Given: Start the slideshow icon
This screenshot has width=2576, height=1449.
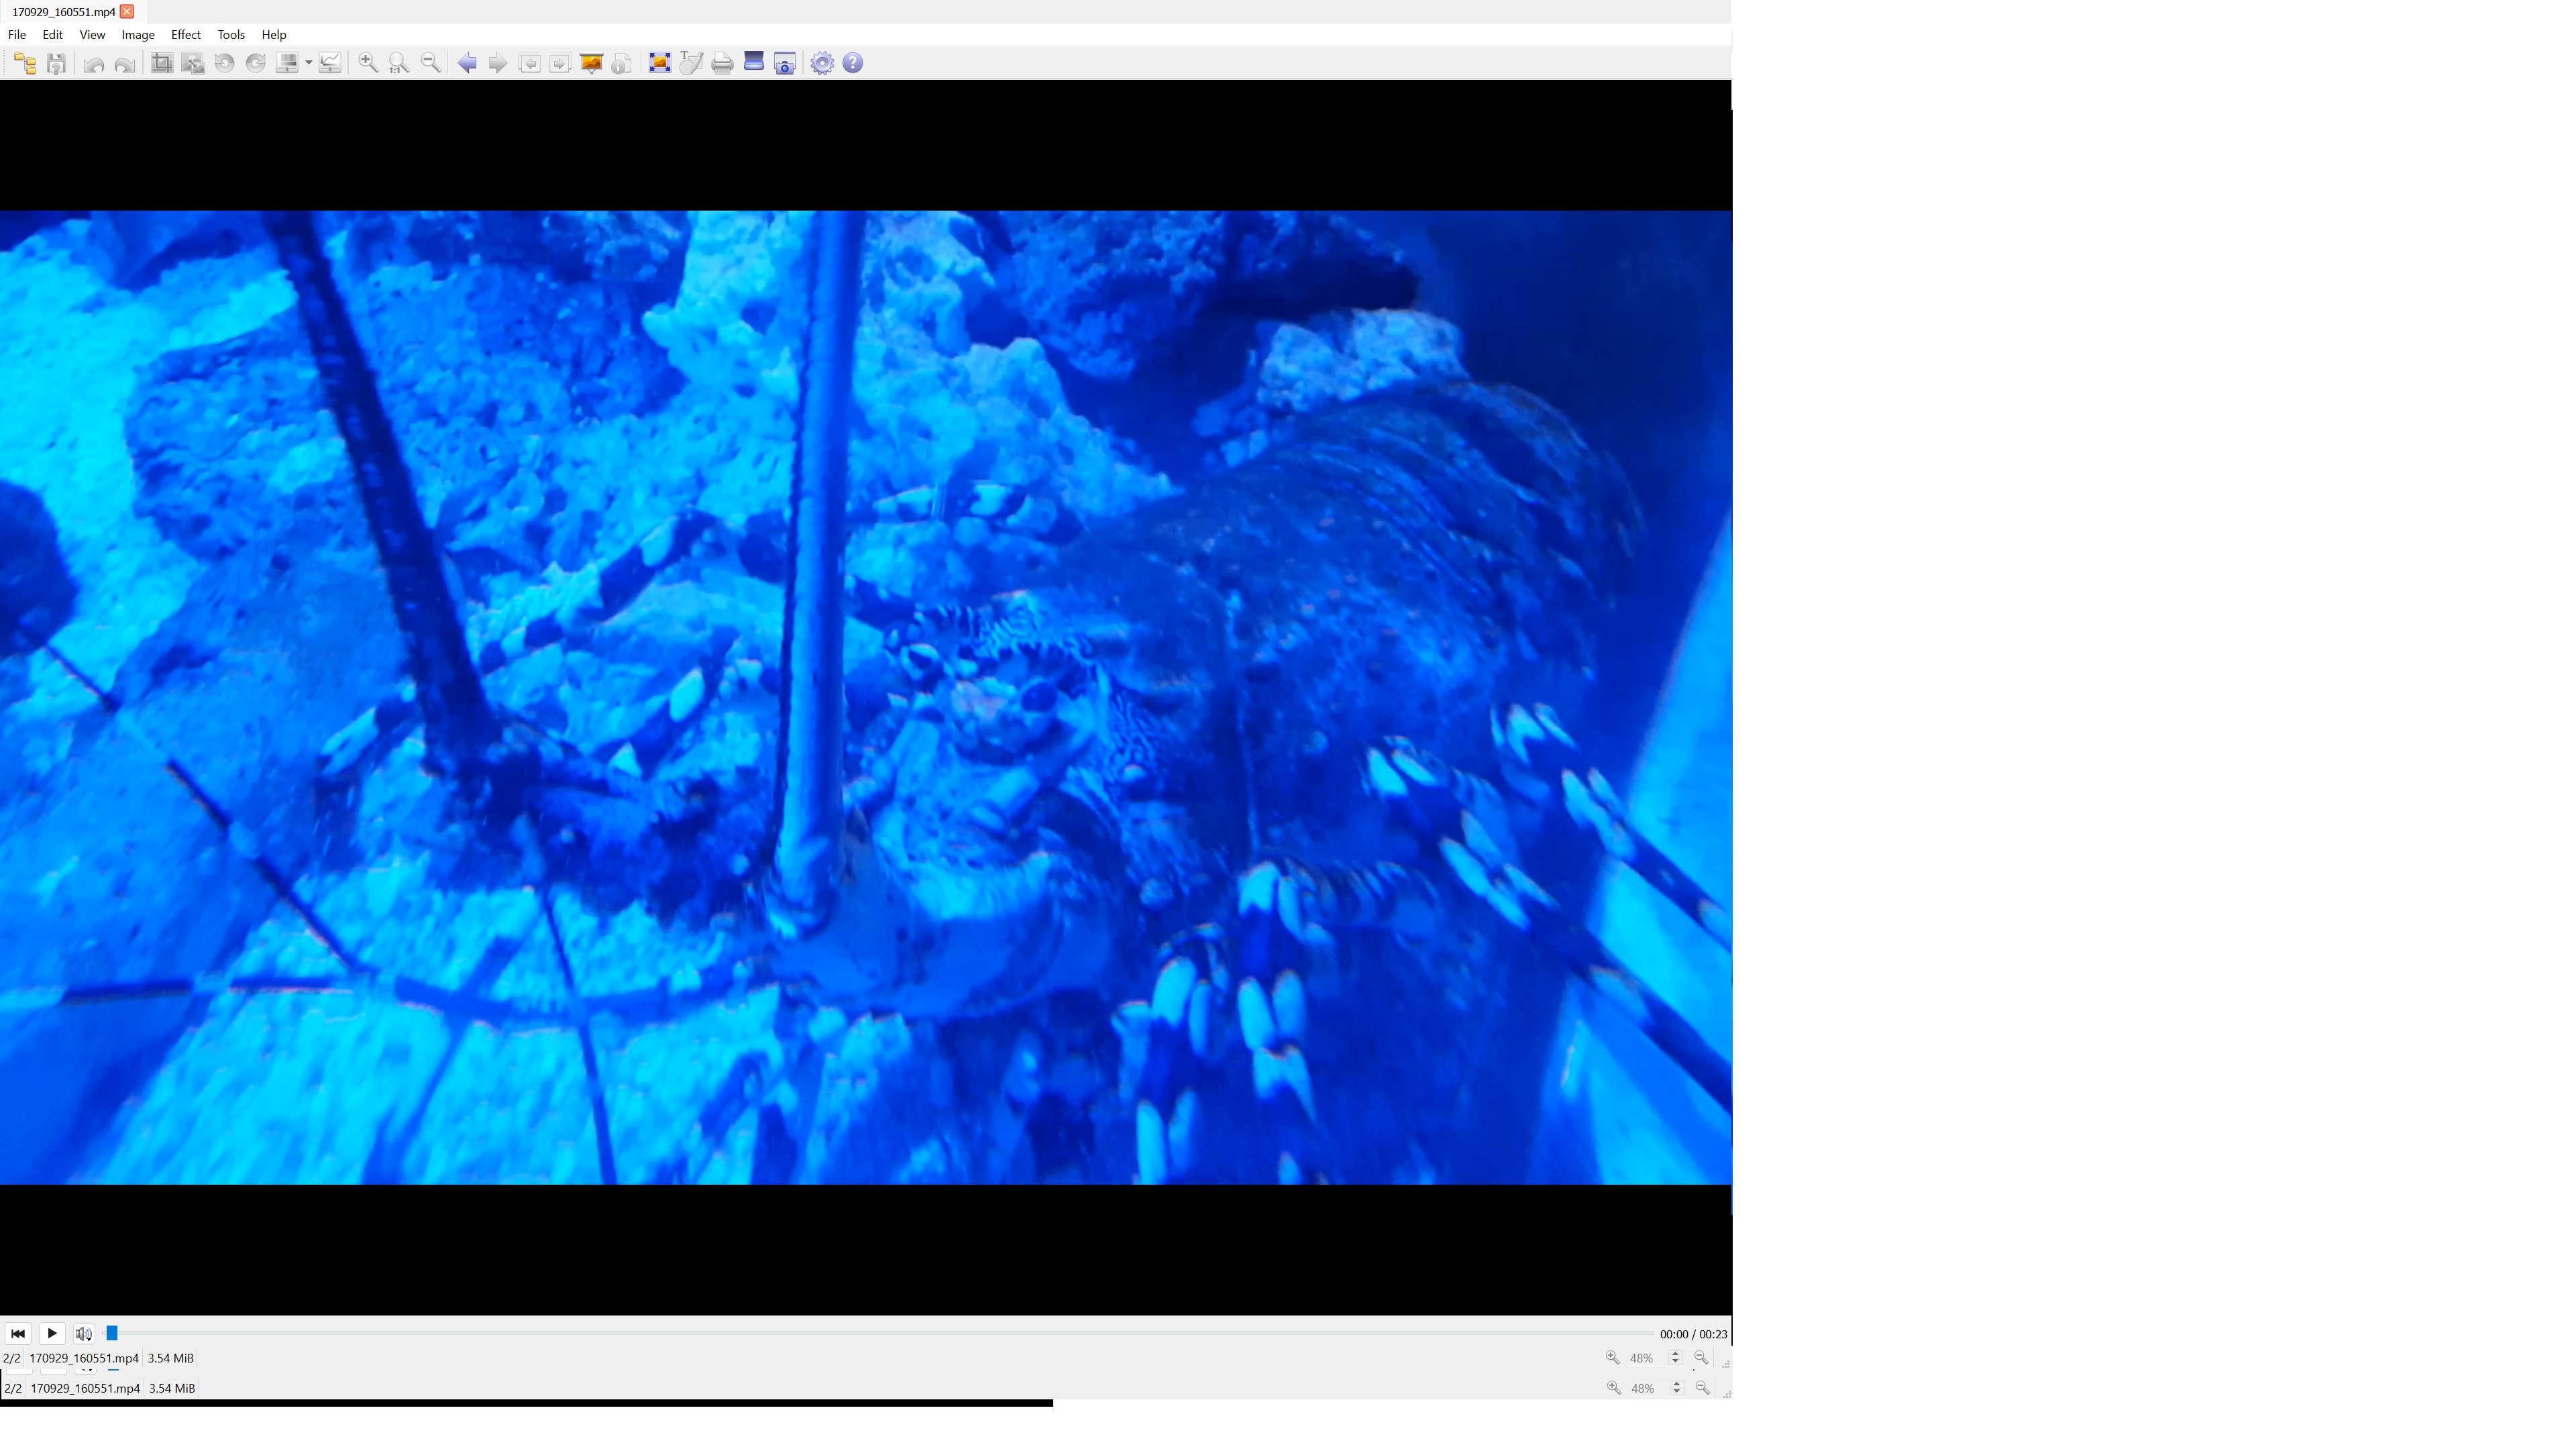Looking at the screenshot, I should pos(591,64).
